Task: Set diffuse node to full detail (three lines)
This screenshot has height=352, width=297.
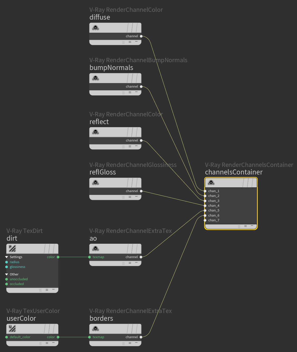Action: point(123,42)
